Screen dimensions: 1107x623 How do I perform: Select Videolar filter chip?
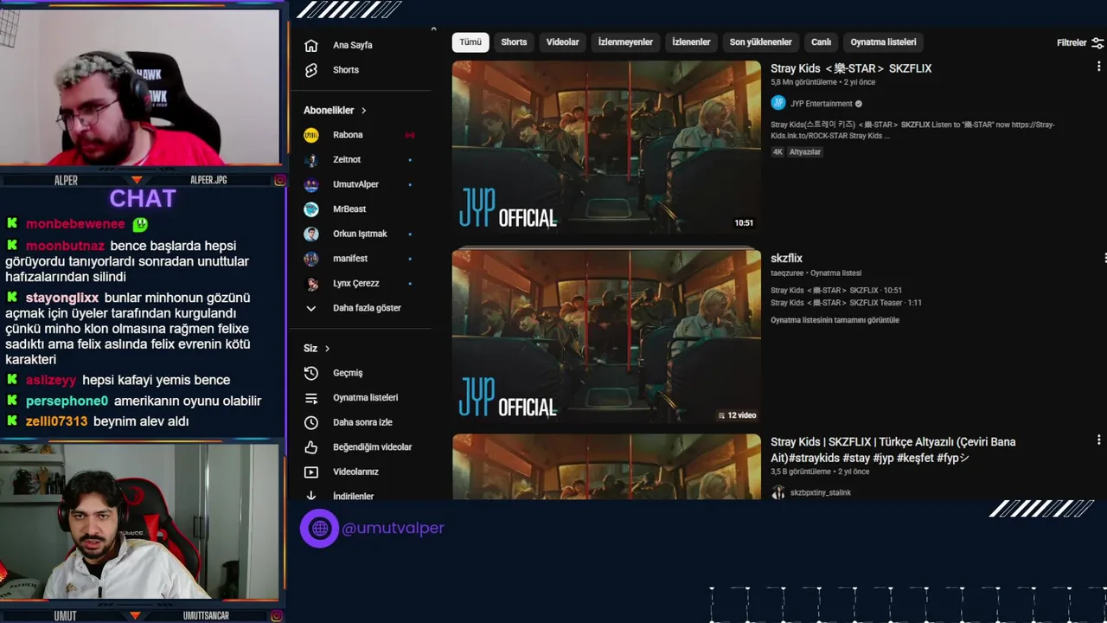pos(562,42)
